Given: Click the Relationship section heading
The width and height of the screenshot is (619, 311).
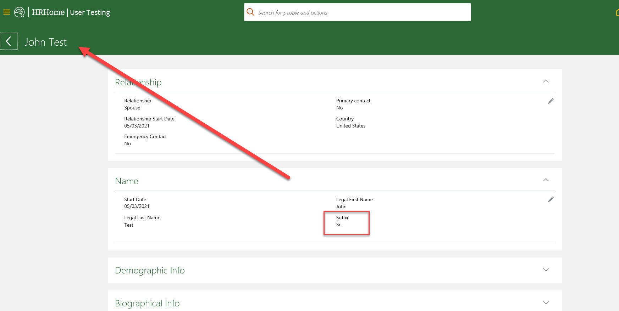Looking at the screenshot, I should pos(138,82).
